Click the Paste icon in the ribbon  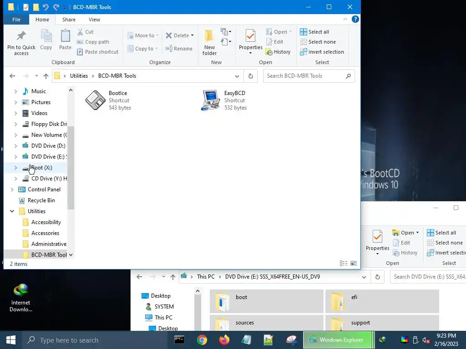point(65,40)
